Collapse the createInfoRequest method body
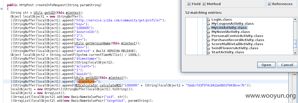The height and width of the screenshot is (103, 298). point(2,9)
